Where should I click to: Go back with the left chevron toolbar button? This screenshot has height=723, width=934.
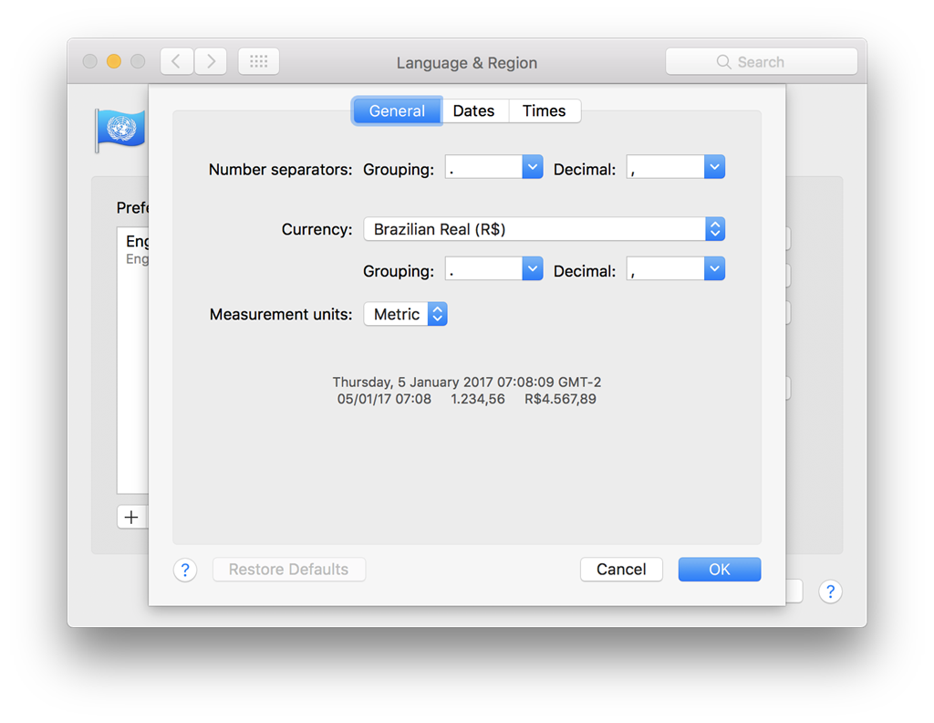coord(176,61)
